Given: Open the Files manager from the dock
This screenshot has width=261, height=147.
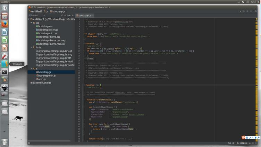Looking at the screenshot, I should pyautogui.click(x=5, y=16).
